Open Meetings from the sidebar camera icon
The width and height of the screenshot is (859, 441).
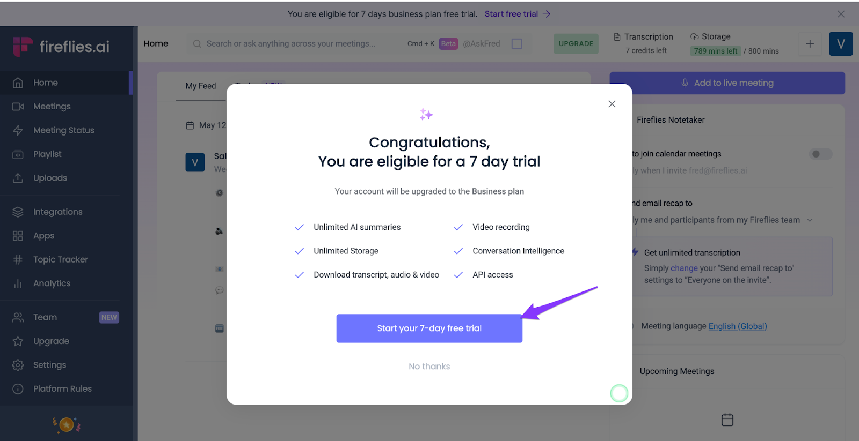(18, 107)
